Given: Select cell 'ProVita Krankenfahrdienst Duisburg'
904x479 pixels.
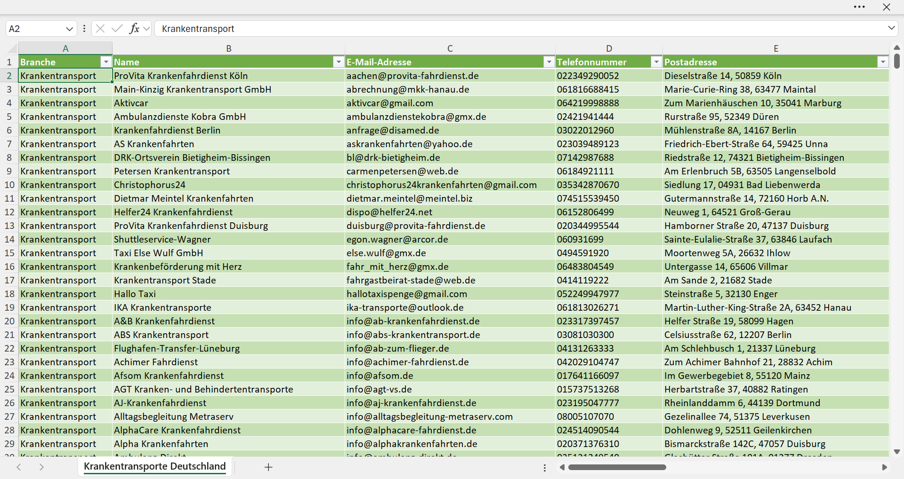Looking at the screenshot, I should (x=229, y=226).
